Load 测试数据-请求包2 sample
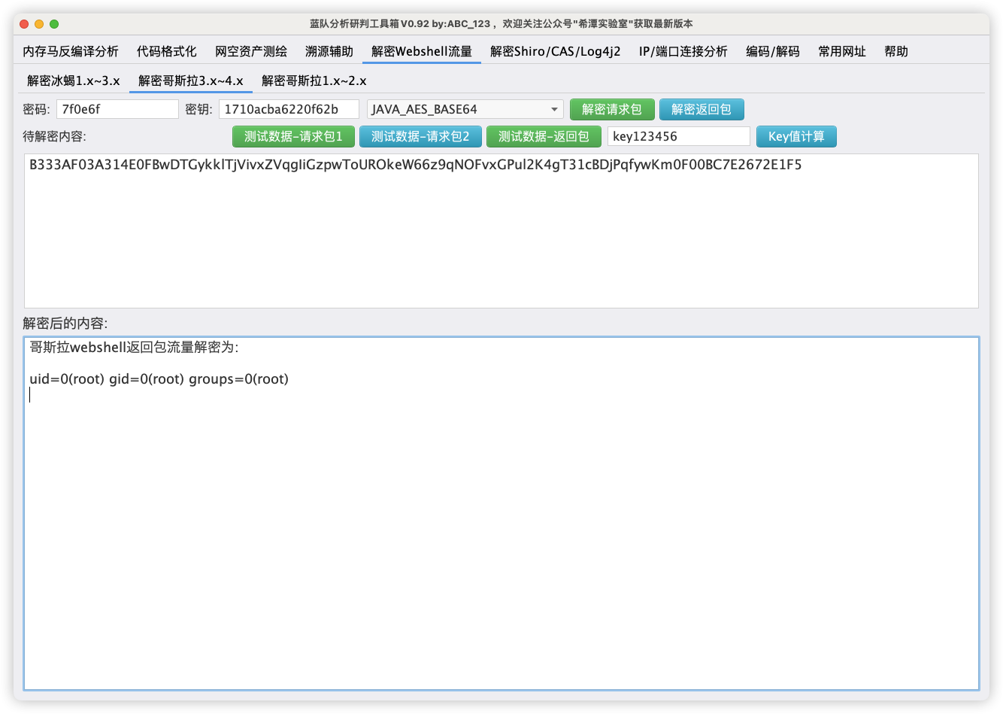 coord(420,136)
